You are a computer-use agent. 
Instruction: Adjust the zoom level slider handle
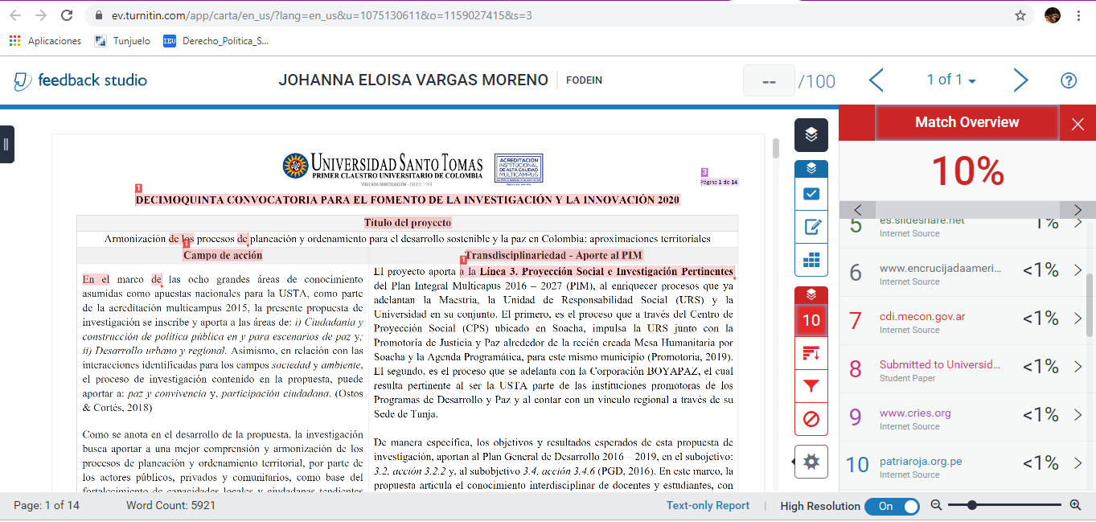(x=972, y=505)
